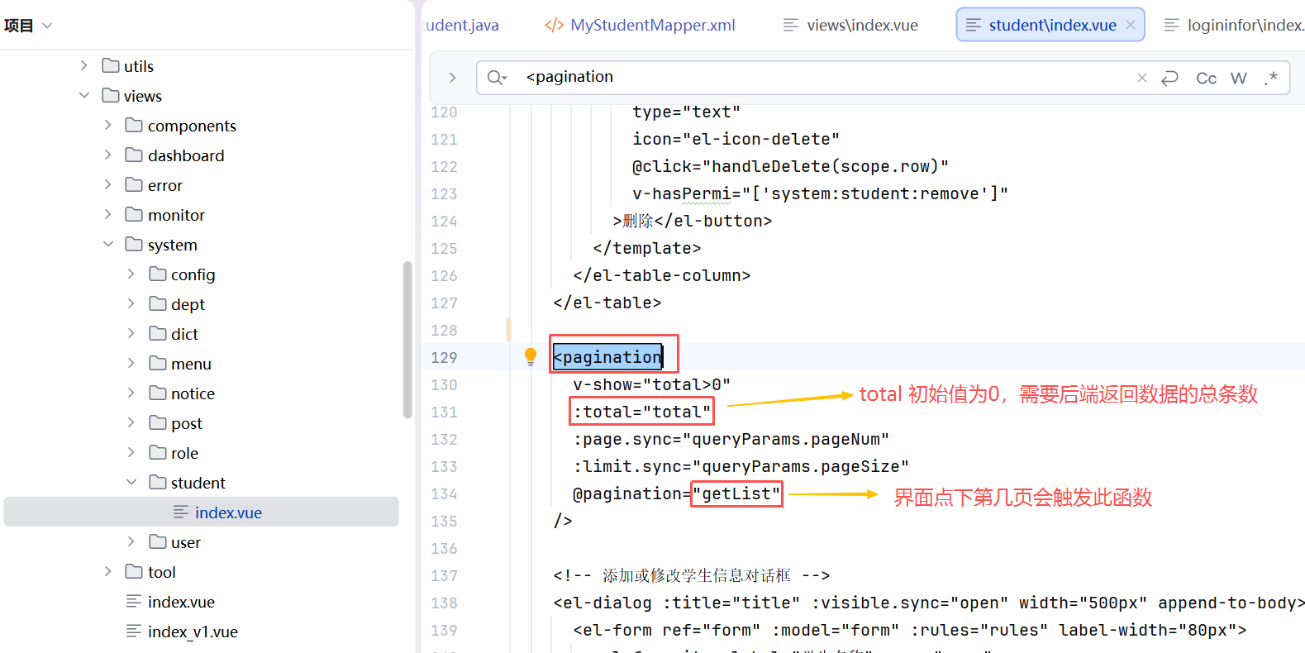Viewport: 1305px width, 653px height.
Task: Open the 项目 project view dropdown
Action: (28, 26)
